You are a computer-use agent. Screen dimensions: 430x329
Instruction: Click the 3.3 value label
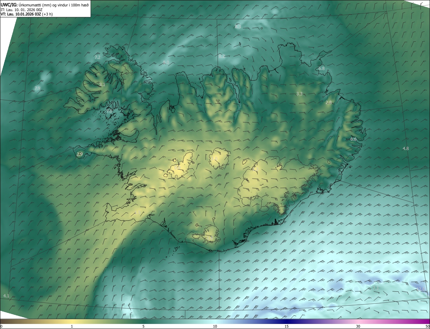(299, 94)
